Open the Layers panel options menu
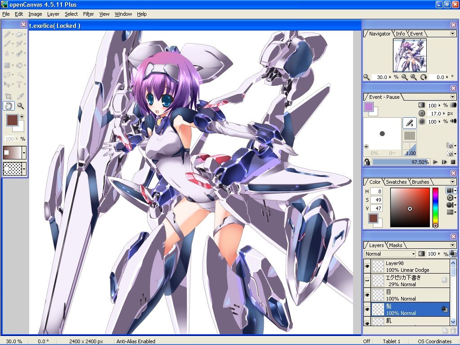460x345 pixels. pyautogui.click(x=453, y=245)
